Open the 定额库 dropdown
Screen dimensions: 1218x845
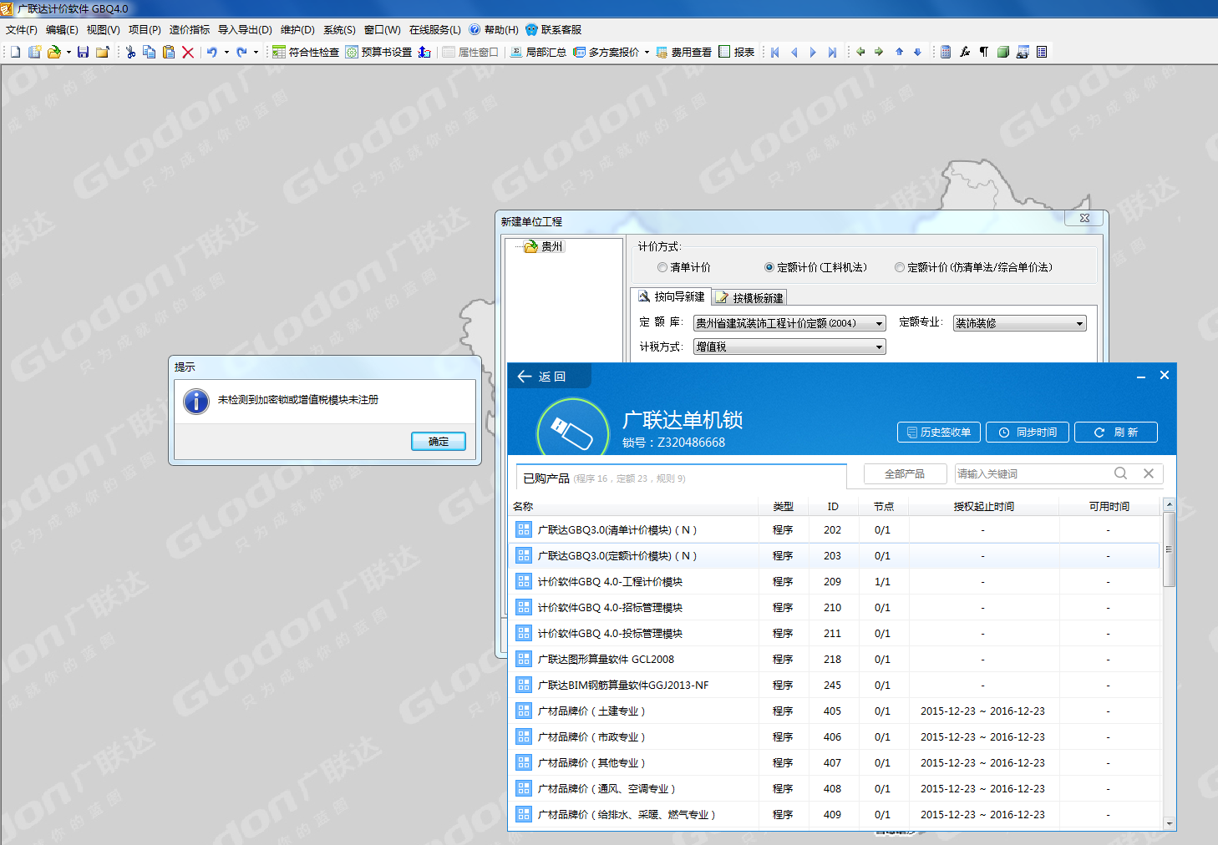tap(789, 323)
